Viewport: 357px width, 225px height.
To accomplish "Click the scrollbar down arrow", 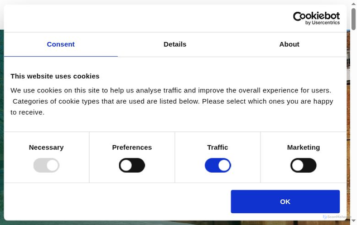I will tap(353, 221).
